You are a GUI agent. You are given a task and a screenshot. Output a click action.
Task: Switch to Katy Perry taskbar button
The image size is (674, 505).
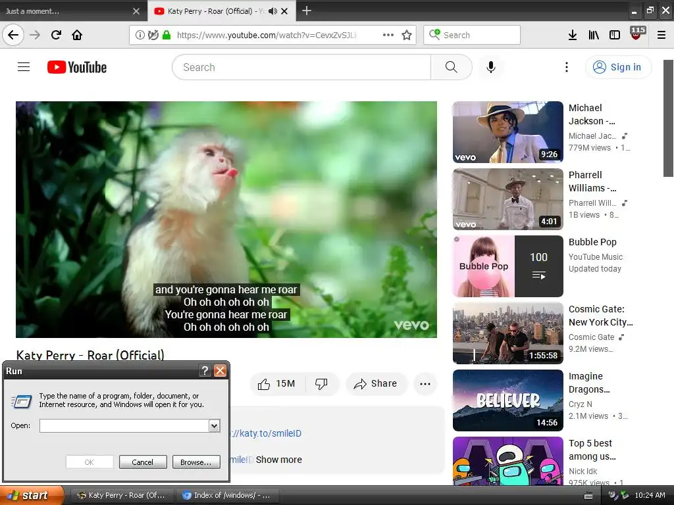[x=122, y=495]
